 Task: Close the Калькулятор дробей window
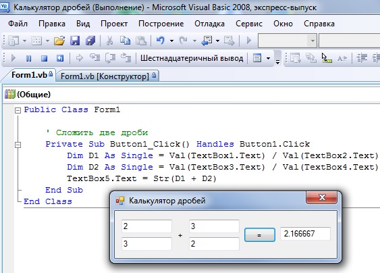click(x=321, y=197)
